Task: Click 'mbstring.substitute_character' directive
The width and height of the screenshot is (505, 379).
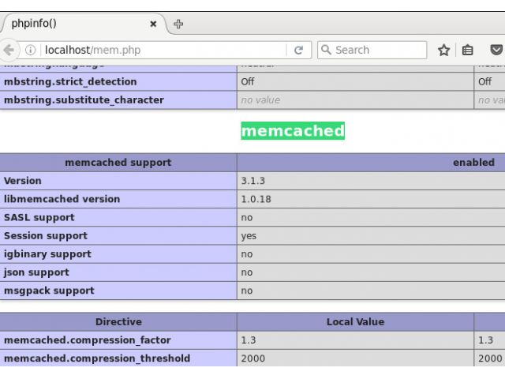Action: click(84, 100)
